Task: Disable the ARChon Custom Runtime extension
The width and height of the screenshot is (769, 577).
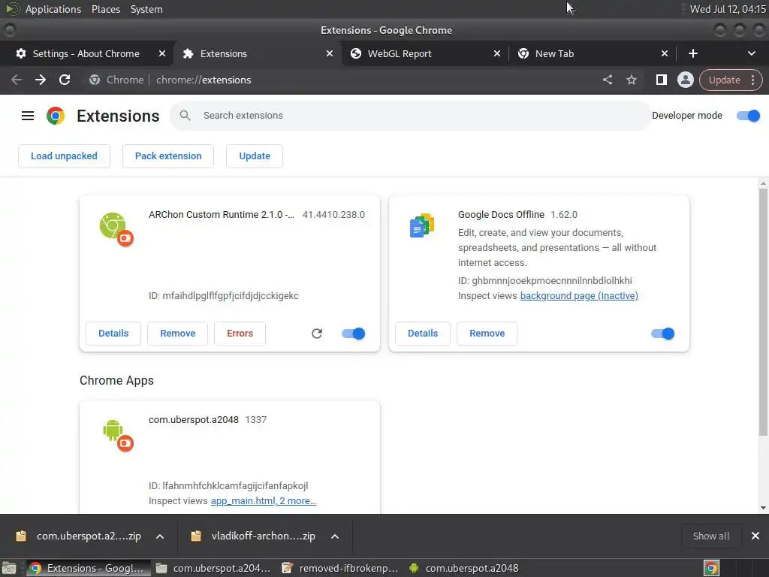Action: [x=354, y=334]
